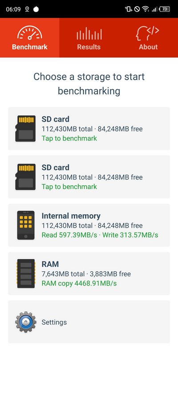Tap to benchmark the first SD card
This screenshot has width=178, height=396.
(x=69, y=139)
